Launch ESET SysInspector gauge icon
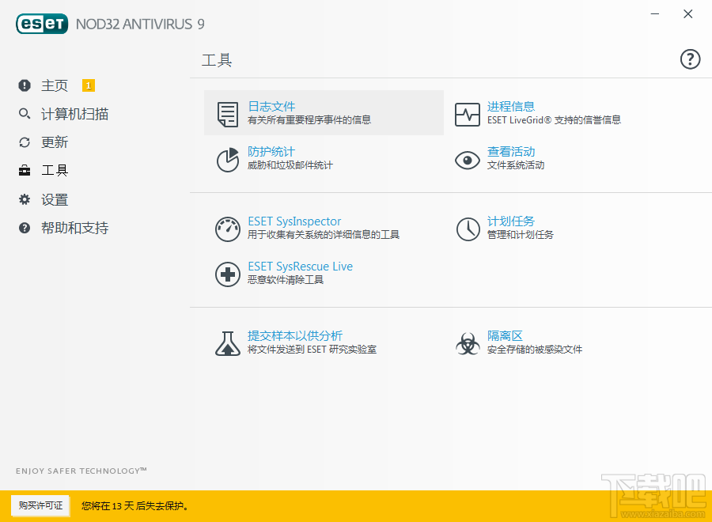Screen dimensions: 712x522 click(227, 229)
